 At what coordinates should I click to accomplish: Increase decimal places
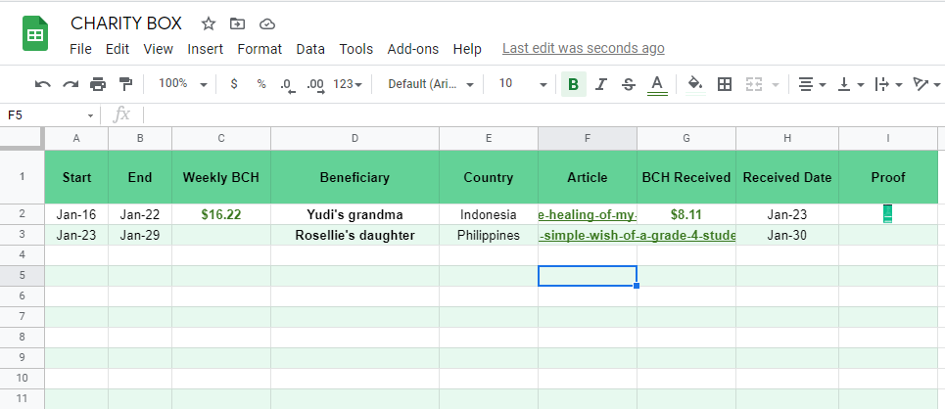pyautogui.click(x=315, y=85)
